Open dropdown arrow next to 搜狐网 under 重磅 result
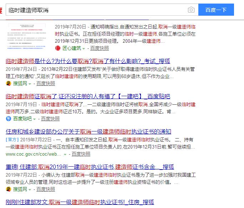The height and width of the screenshot is (208, 244). [x=30, y=189]
